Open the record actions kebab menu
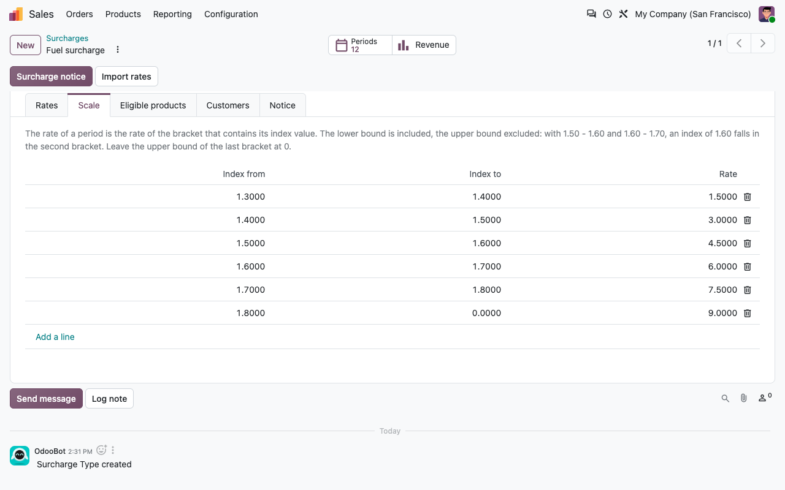Screen dimensions: 785x490 118,50
